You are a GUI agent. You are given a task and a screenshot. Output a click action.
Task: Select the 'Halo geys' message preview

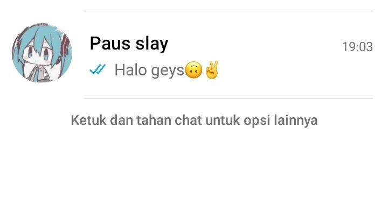click(167, 70)
